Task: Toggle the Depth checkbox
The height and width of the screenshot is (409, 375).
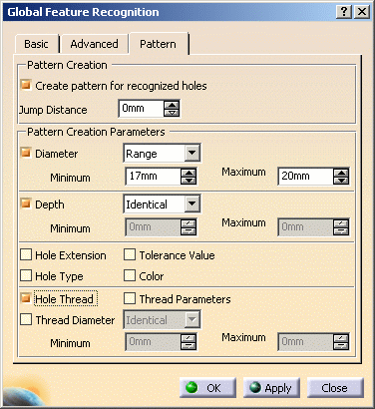Action: click(26, 204)
